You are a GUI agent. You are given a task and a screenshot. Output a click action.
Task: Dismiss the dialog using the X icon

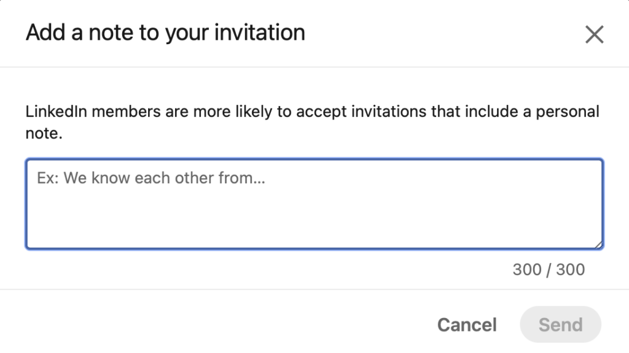(594, 34)
